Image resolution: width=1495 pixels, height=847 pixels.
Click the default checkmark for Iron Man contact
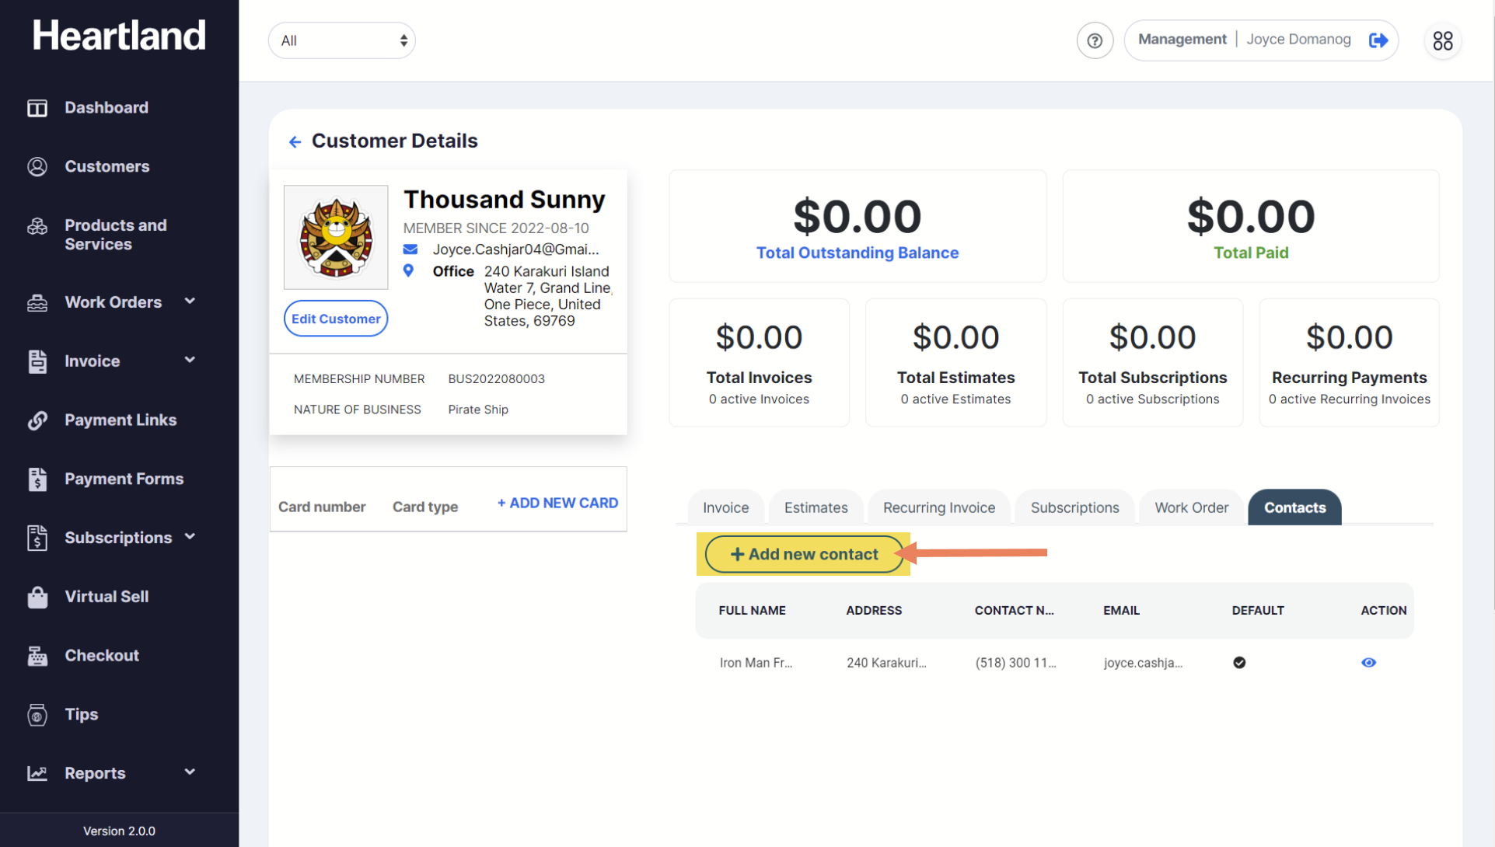click(1239, 663)
